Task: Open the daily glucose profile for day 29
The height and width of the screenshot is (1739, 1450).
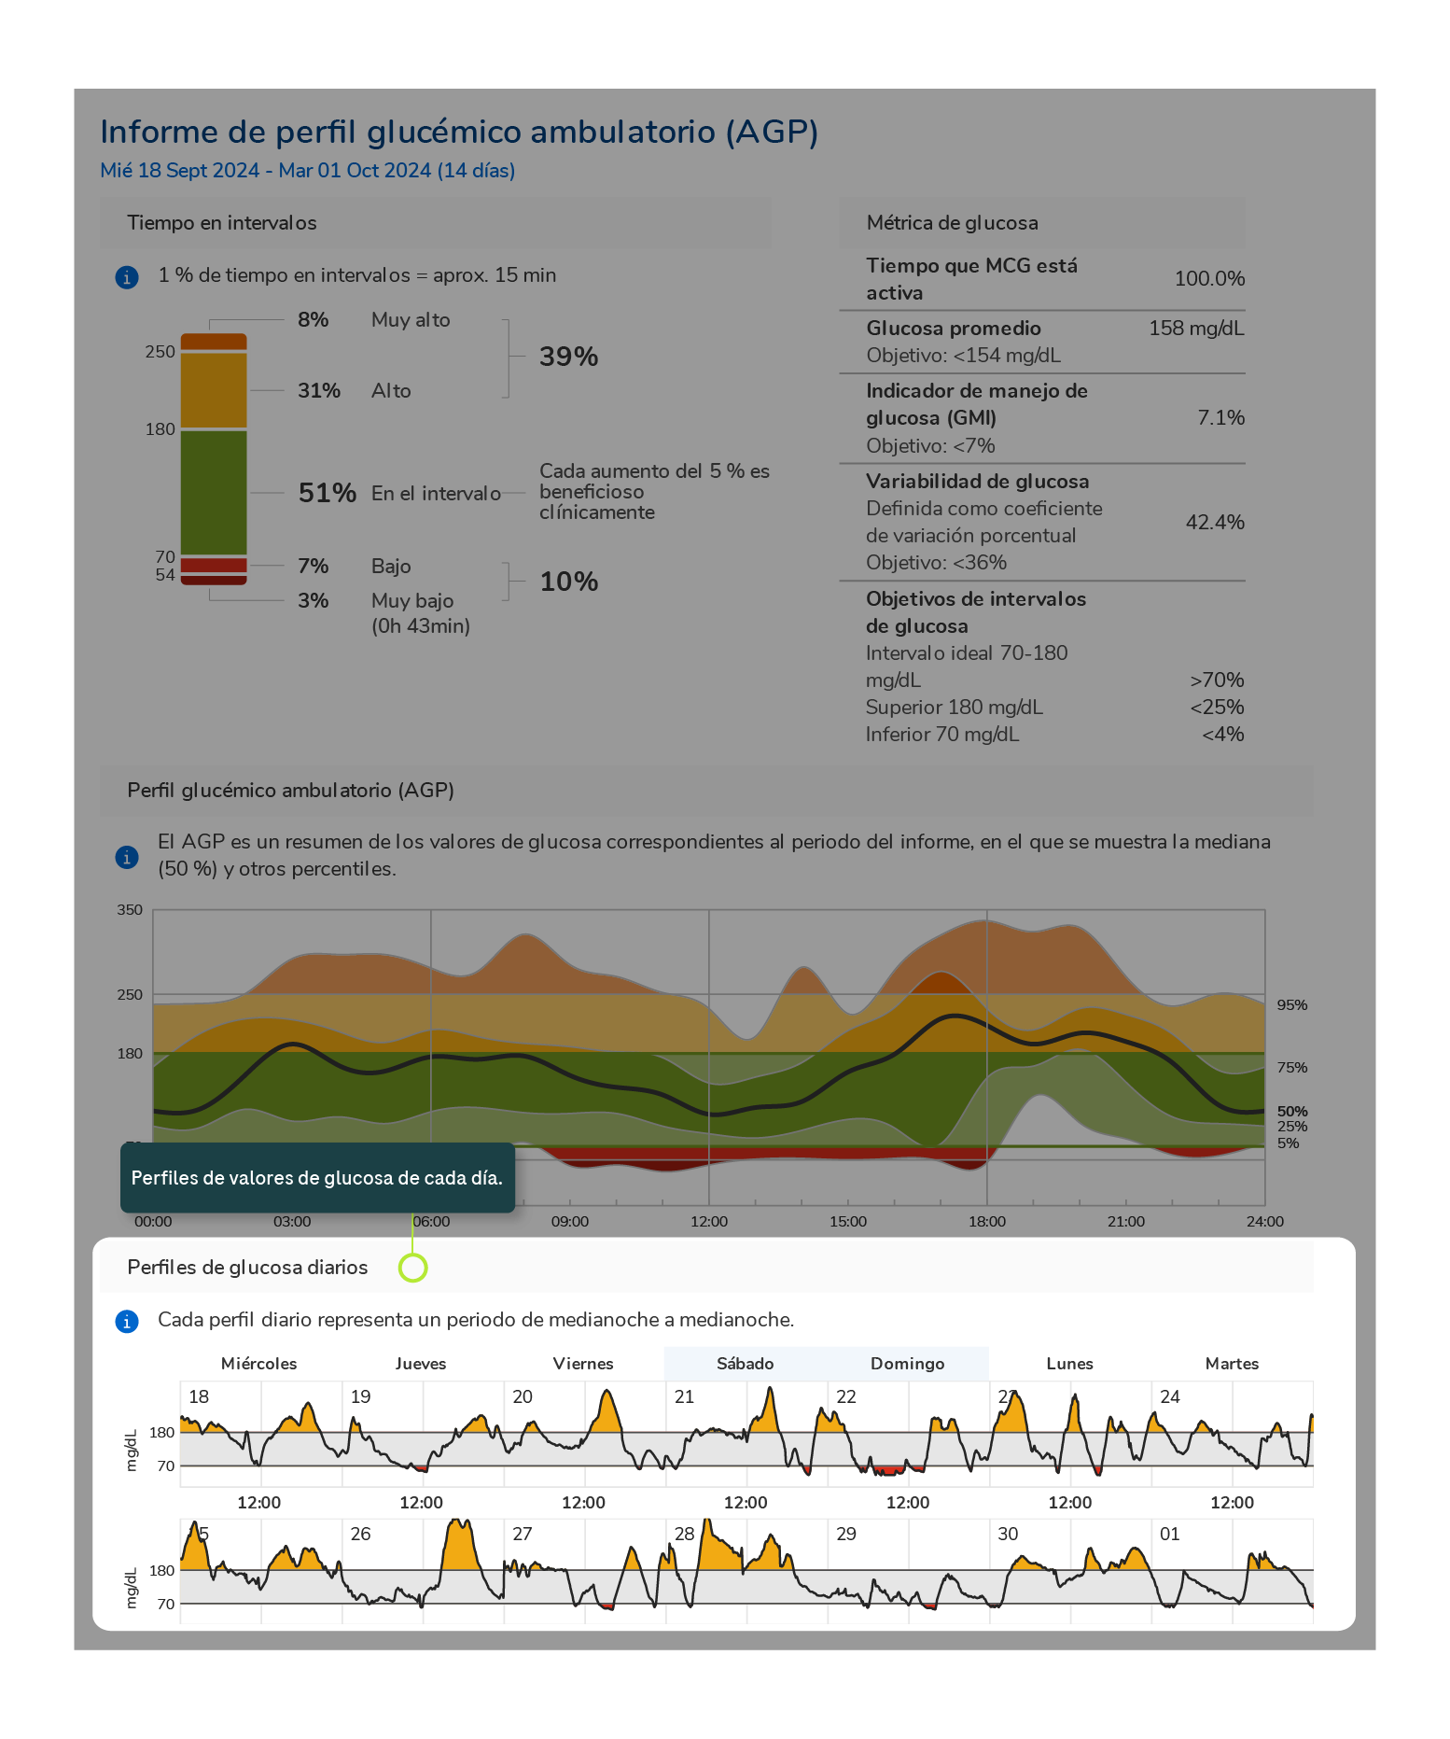Action: [910, 1571]
